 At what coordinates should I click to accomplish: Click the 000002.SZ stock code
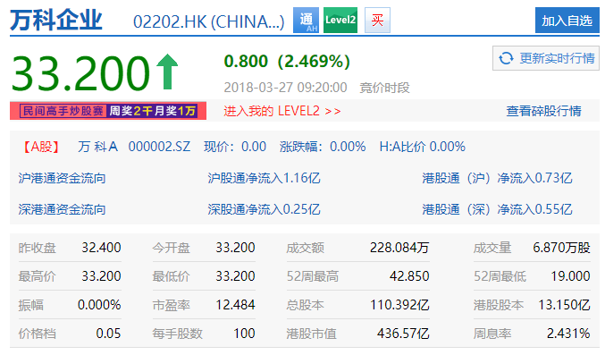click(159, 147)
